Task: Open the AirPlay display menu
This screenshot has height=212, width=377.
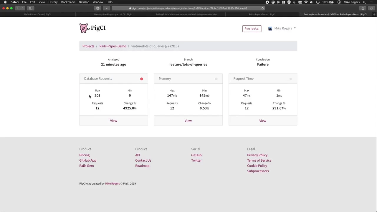Action: (318, 2)
